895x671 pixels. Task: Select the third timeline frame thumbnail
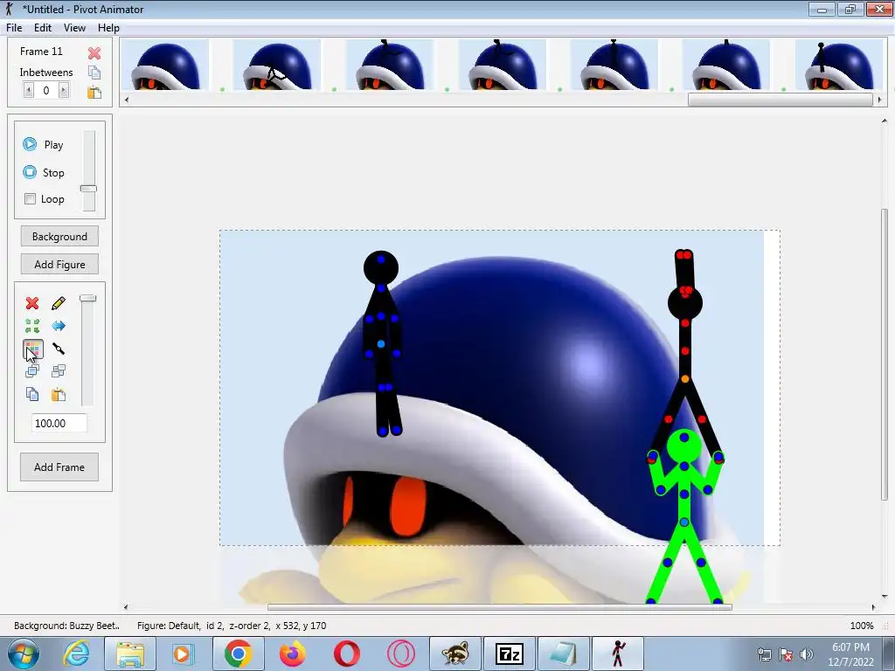pos(390,65)
